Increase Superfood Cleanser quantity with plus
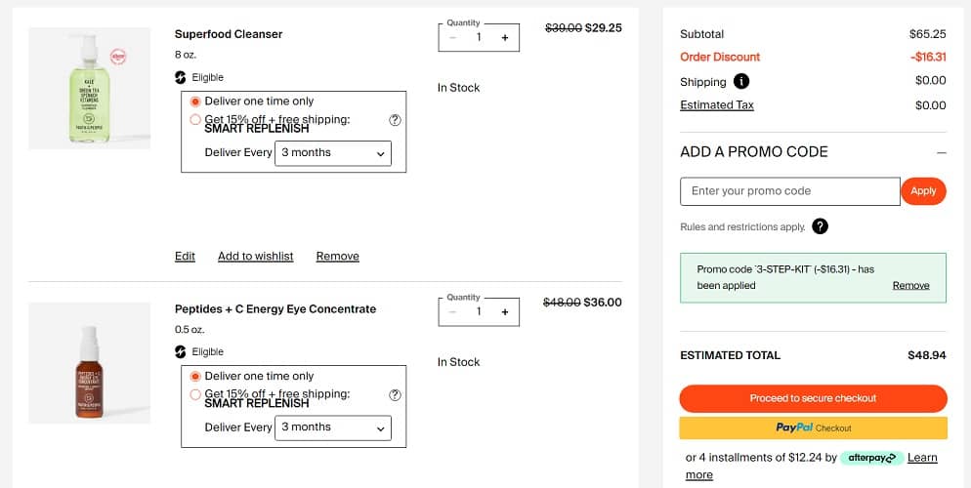Viewport: 971px width, 488px height. click(x=504, y=37)
